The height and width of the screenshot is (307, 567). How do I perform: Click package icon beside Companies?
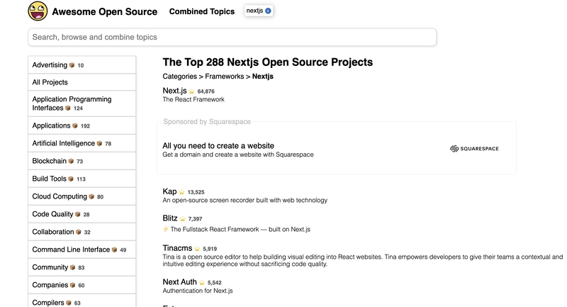pyautogui.click(x=72, y=285)
